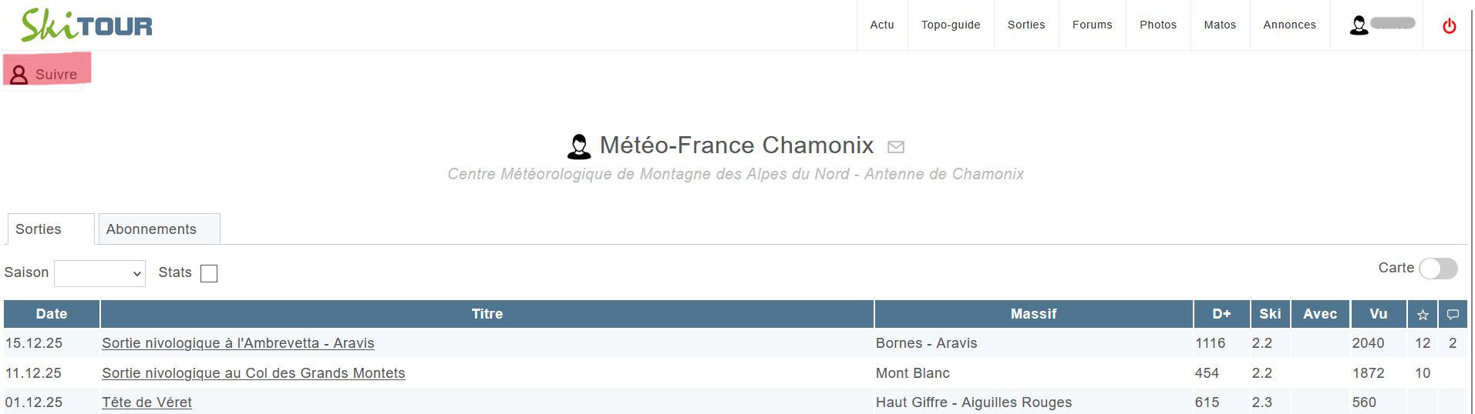This screenshot has height=414, width=1475.
Task: Click the user account avatar icon
Action: pos(1359,25)
